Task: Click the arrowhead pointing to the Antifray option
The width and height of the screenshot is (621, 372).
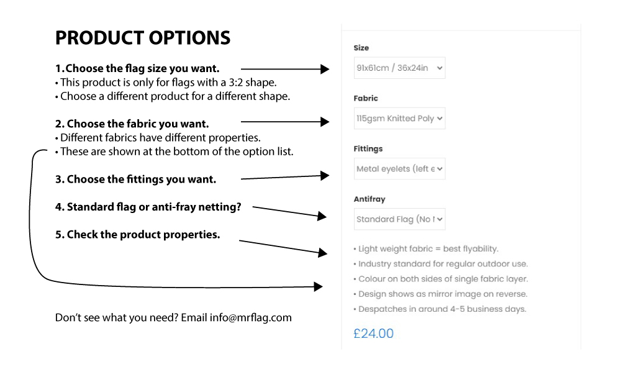Action: click(322, 216)
